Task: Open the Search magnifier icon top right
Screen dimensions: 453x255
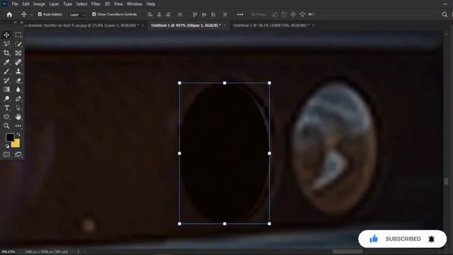Action: point(445,14)
